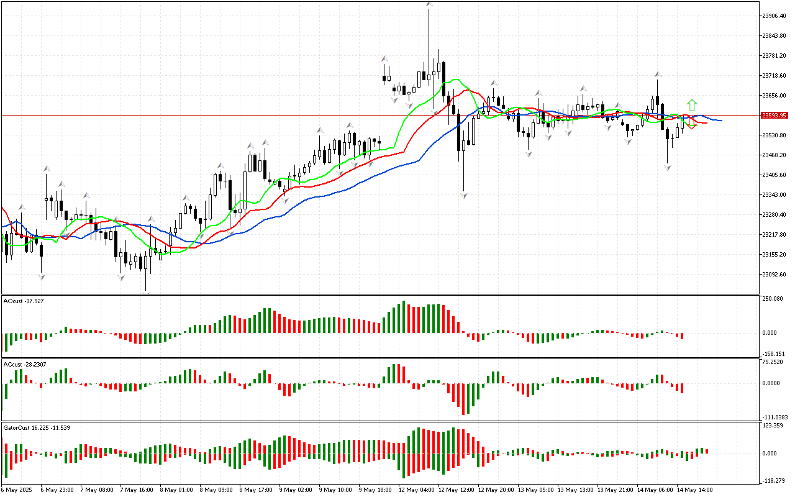This screenshot has width=795, height=497.
Task: Click the 123.359 value on GatorCust scale
Action: (774, 426)
